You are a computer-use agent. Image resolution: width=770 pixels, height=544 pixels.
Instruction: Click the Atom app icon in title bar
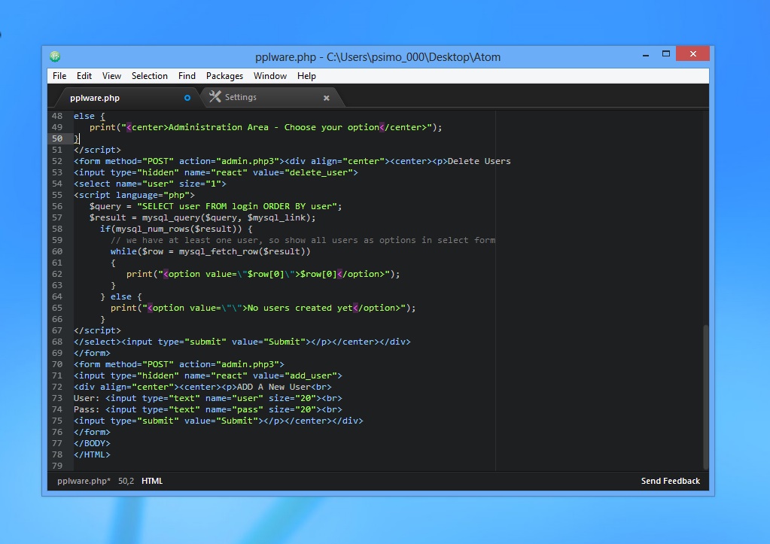(55, 56)
